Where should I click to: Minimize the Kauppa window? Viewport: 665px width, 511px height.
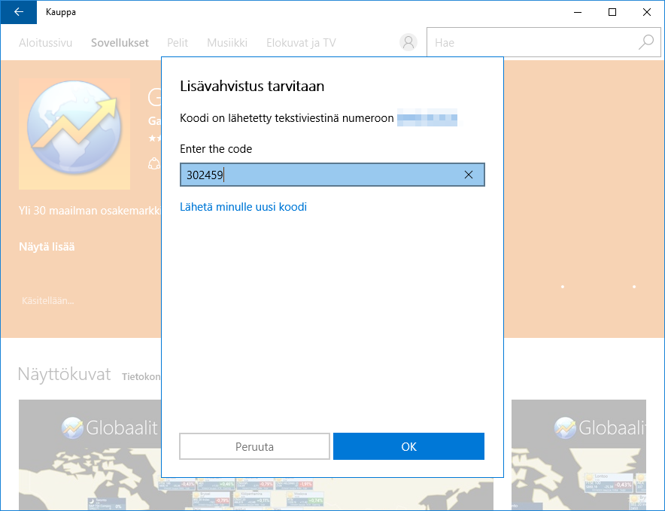point(578,12)
